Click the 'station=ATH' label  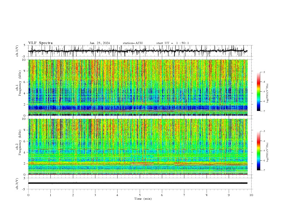[x=133, y=43]
